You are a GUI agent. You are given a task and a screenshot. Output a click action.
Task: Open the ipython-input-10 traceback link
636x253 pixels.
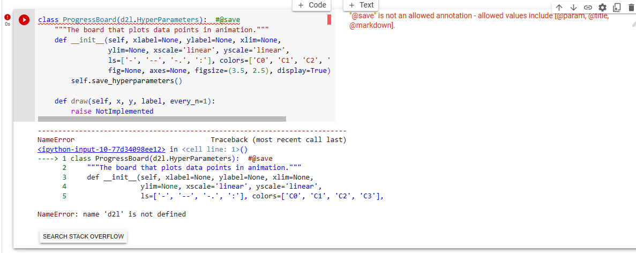[x=101, y=149]
